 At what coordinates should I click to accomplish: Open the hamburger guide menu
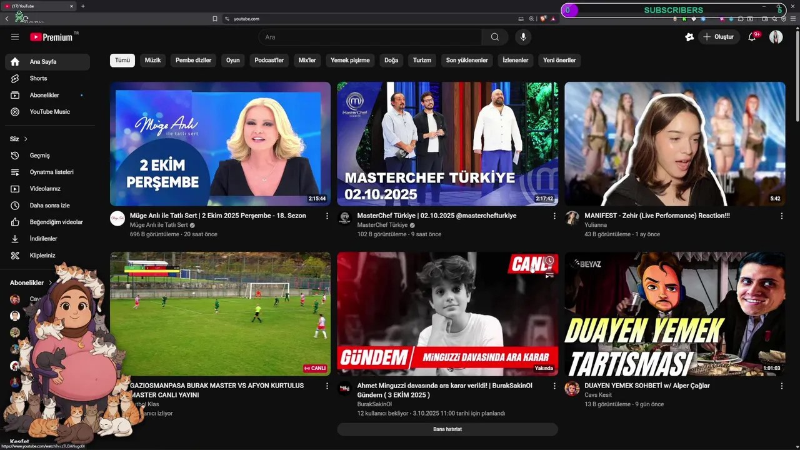coord(15,37)
